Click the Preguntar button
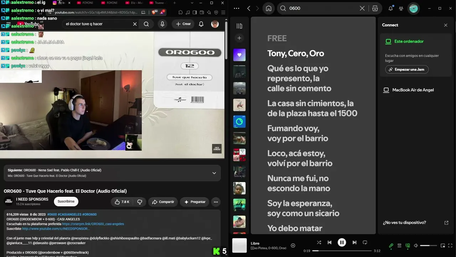Image resolution: width=456 pixels, height=257 pixels. point(195,202)
